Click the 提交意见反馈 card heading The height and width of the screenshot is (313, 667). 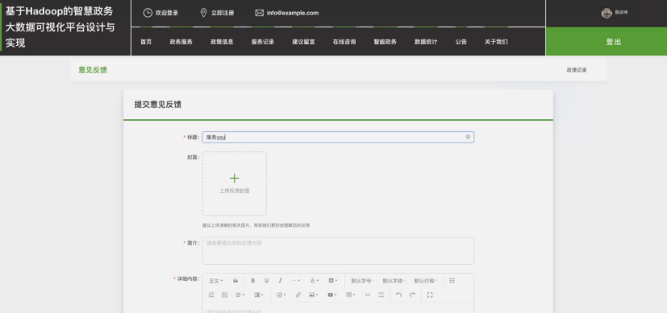(158, 105)
